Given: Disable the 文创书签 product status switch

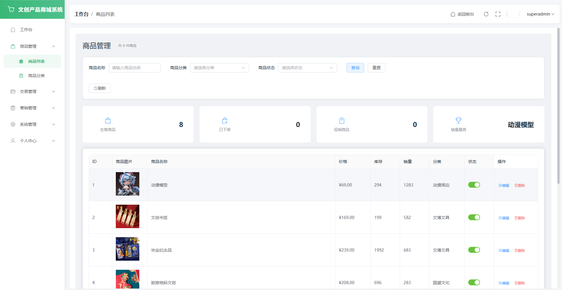Looking at the screenshot, I should [474, 217].
